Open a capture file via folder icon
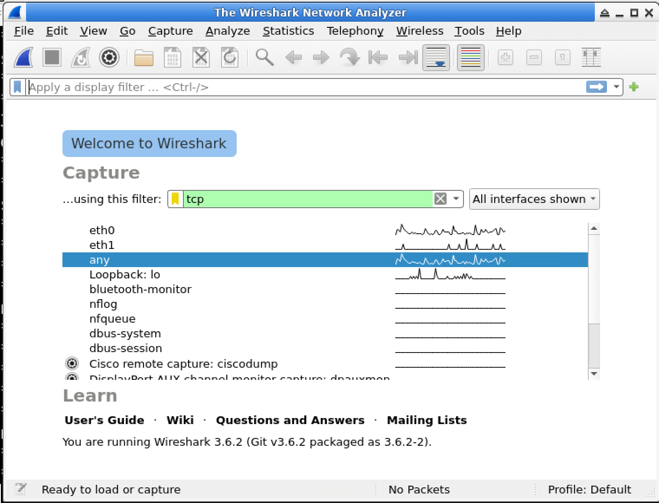 pyautogui.click(x=144, y=57)
